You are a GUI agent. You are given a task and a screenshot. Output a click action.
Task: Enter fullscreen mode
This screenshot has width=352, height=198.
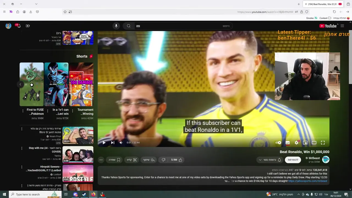(323, 142)
